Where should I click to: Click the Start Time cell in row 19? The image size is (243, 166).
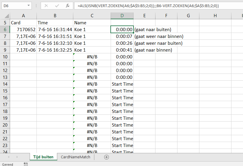pyautogui.click(x=122, y=118)
